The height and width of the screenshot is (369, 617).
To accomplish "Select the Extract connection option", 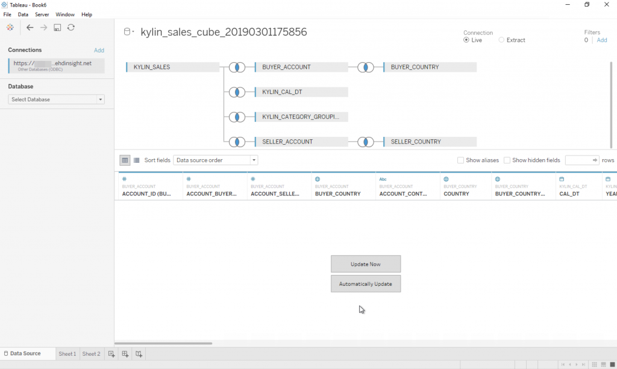I will coord(501,40).
